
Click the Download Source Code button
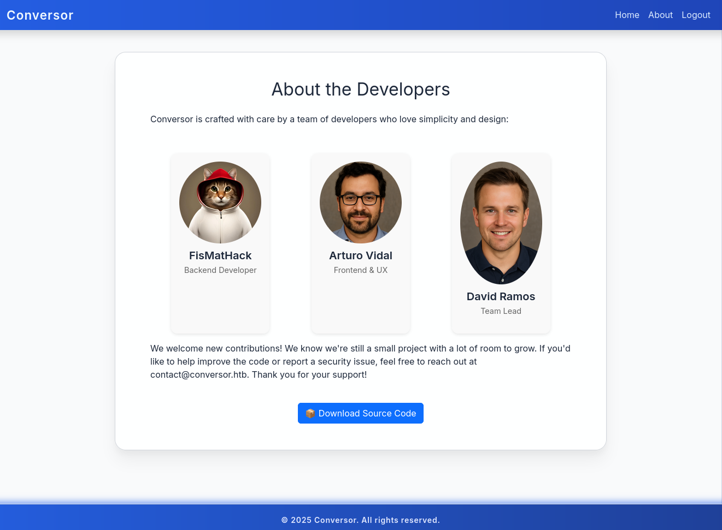click(x=367, y=413)
